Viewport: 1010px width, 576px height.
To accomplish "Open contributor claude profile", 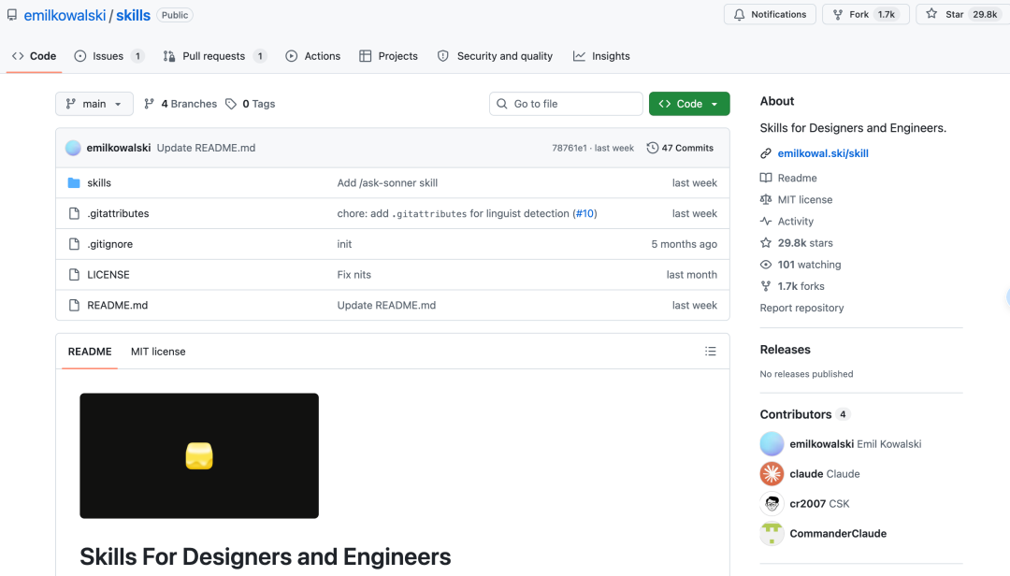I will coord(825,474).
